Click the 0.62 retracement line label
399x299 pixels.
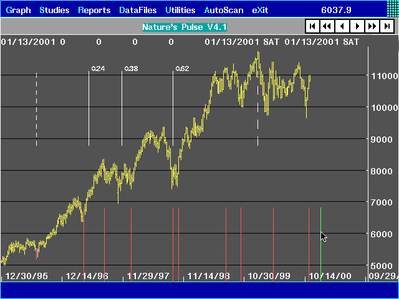tap(182, 69)
